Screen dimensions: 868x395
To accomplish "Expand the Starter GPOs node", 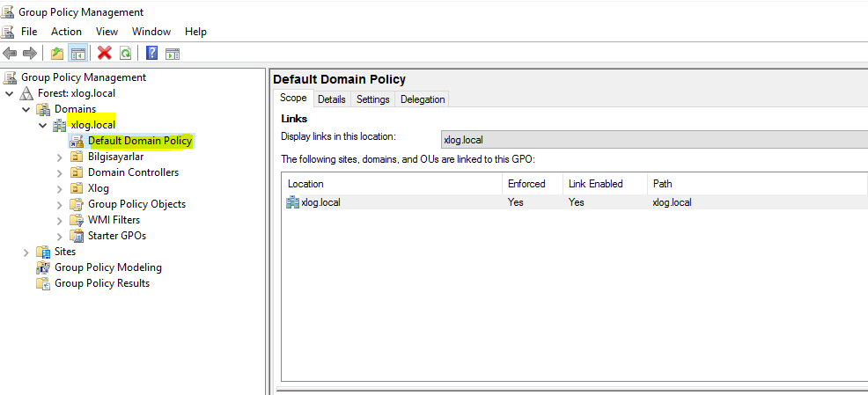I will coord(60,237).
